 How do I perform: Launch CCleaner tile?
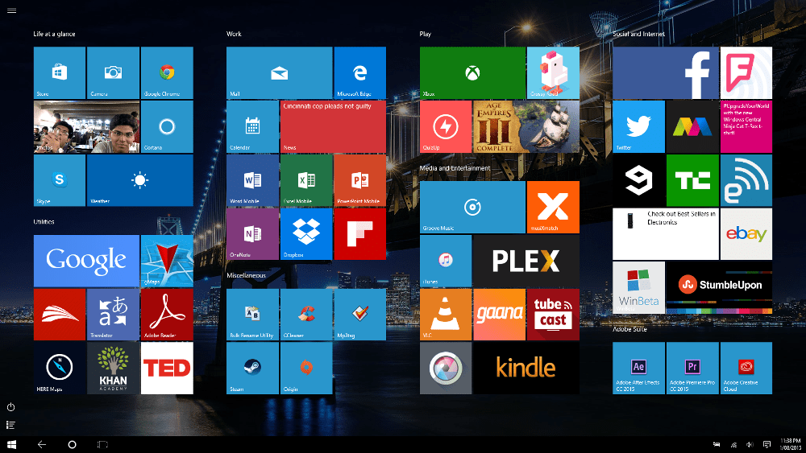(x=306, y=315)
